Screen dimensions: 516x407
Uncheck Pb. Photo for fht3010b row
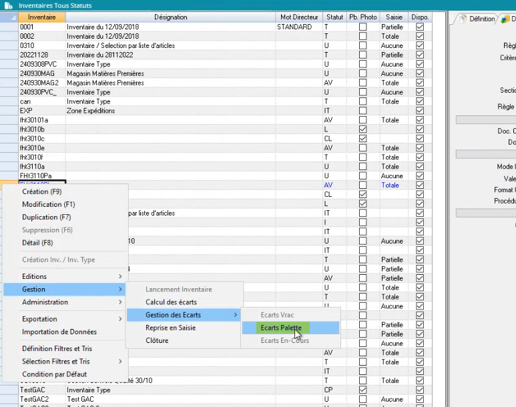(x=362, y=129)
